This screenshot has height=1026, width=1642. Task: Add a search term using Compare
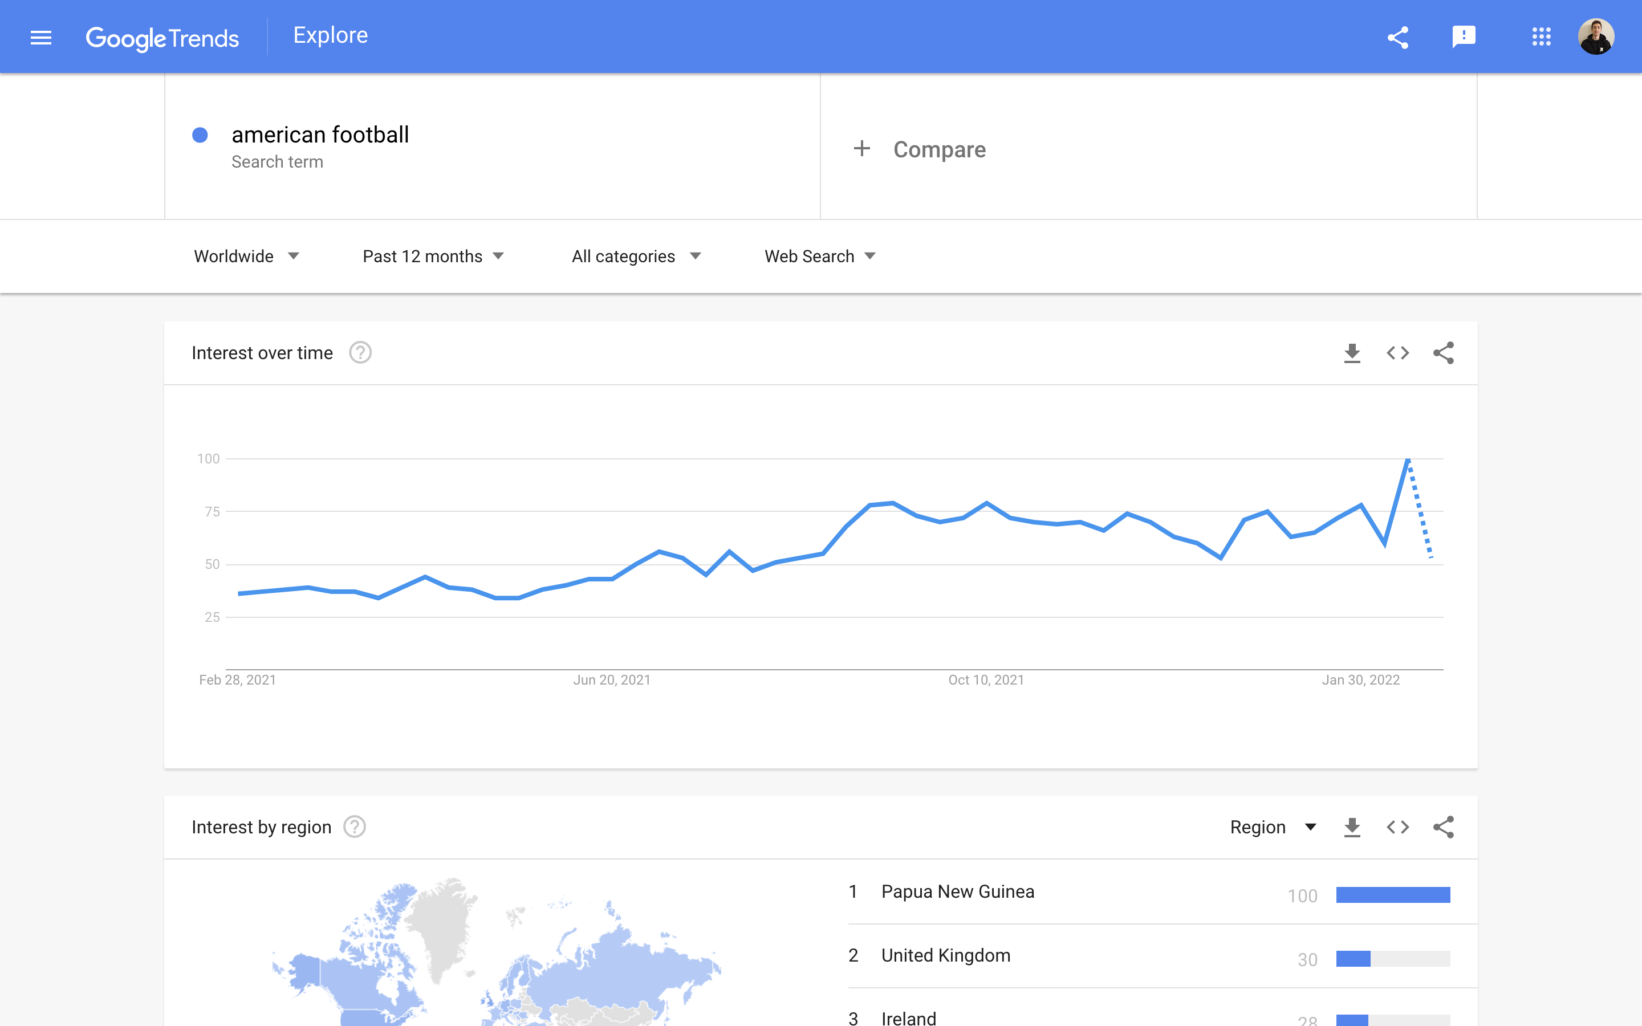(920, 149)
